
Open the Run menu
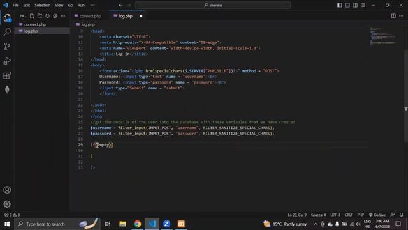pyautogui.click(x=81, y=5)
